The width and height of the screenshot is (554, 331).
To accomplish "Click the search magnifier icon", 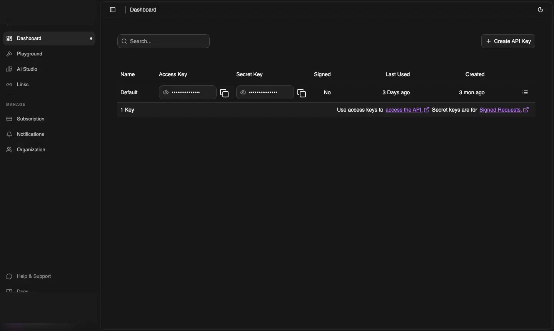I will (x=124, y=41).
